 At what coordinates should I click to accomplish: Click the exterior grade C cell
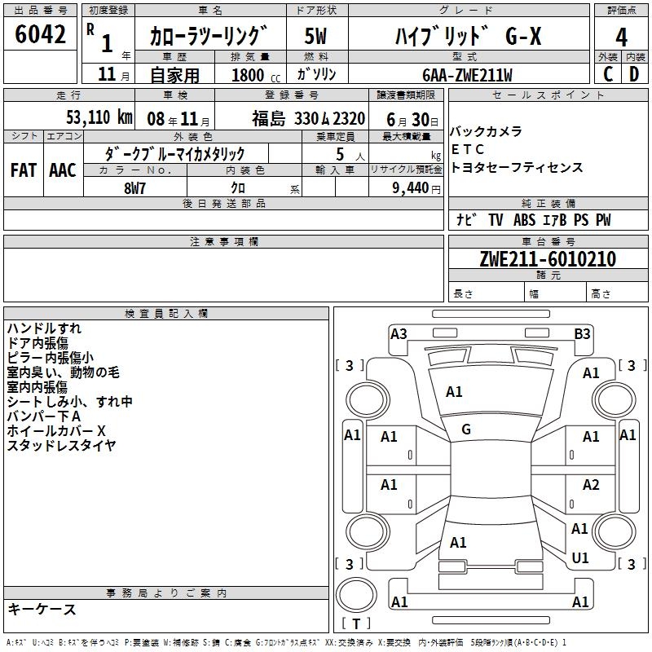(x=607, y=73)
